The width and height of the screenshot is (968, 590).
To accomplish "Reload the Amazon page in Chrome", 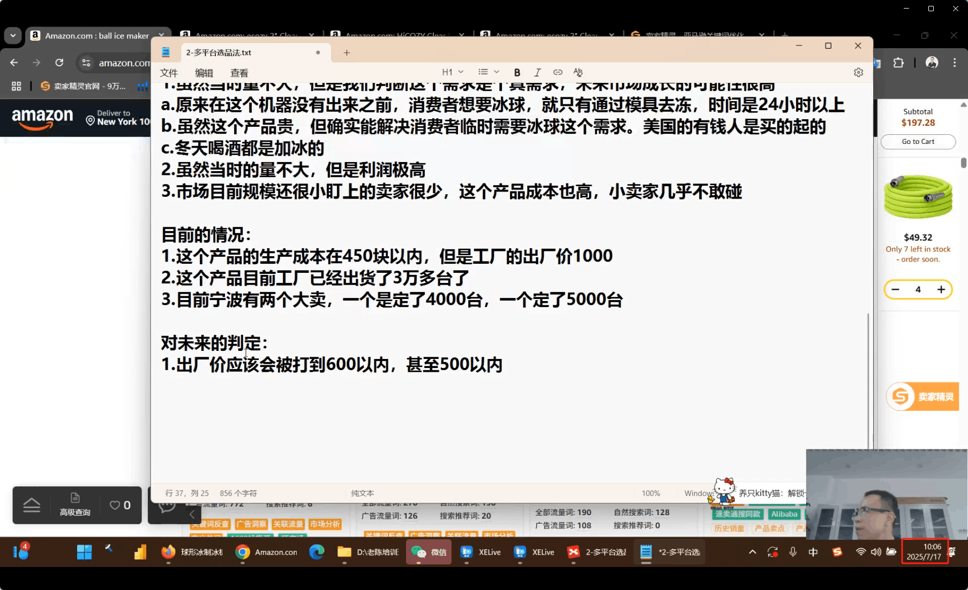I will (59, 63).
